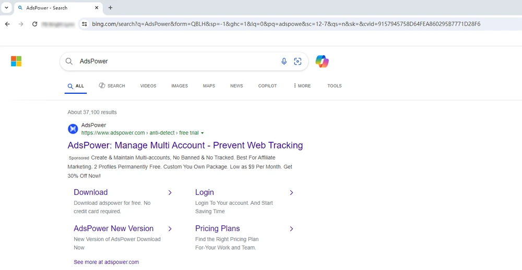Open the Login sitelink

tap(205, 192)
